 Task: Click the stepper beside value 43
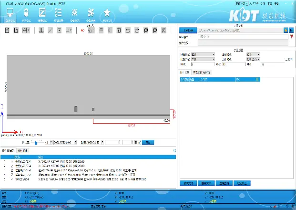(51, 142)
